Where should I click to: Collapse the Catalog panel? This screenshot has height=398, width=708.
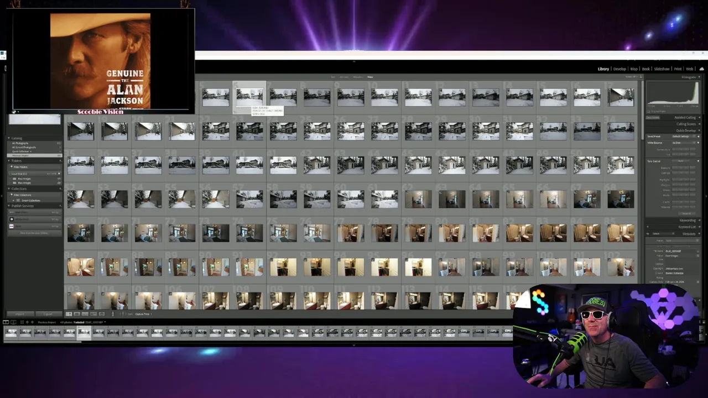9,138
